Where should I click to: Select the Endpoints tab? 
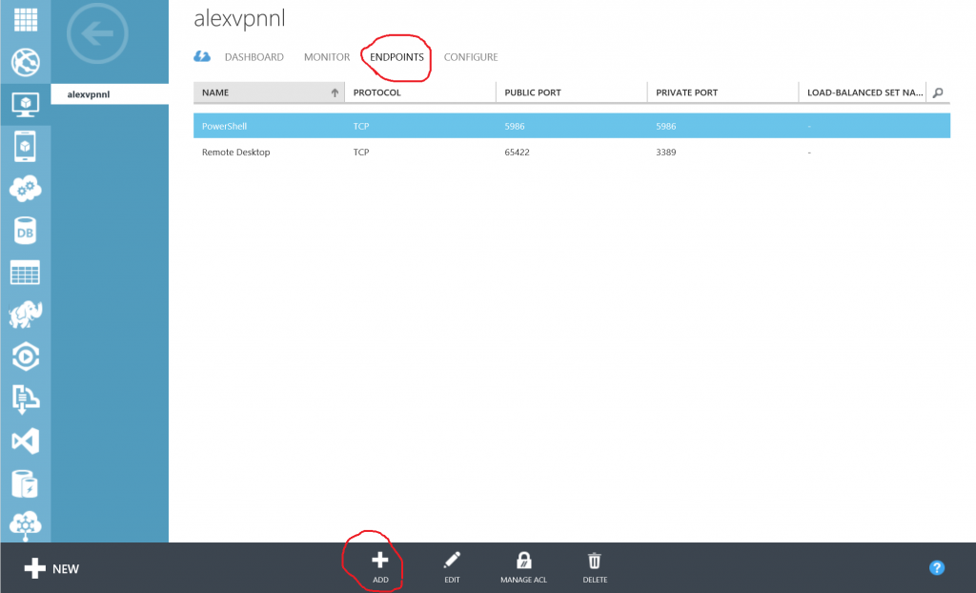click(x=396, y=56)
